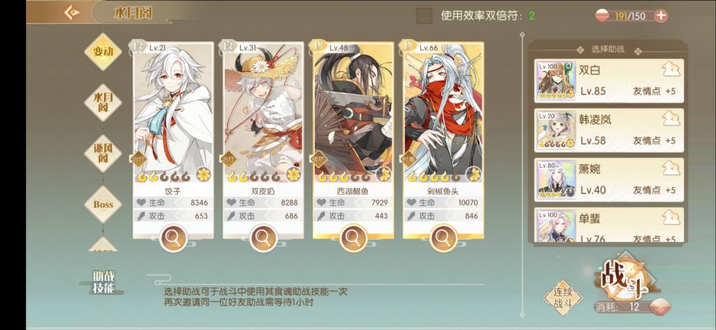The height and width of the screenshot is (330, 716).
Task: Select the 剁椒鱼头 character card portrait
Action: (443, 112)
